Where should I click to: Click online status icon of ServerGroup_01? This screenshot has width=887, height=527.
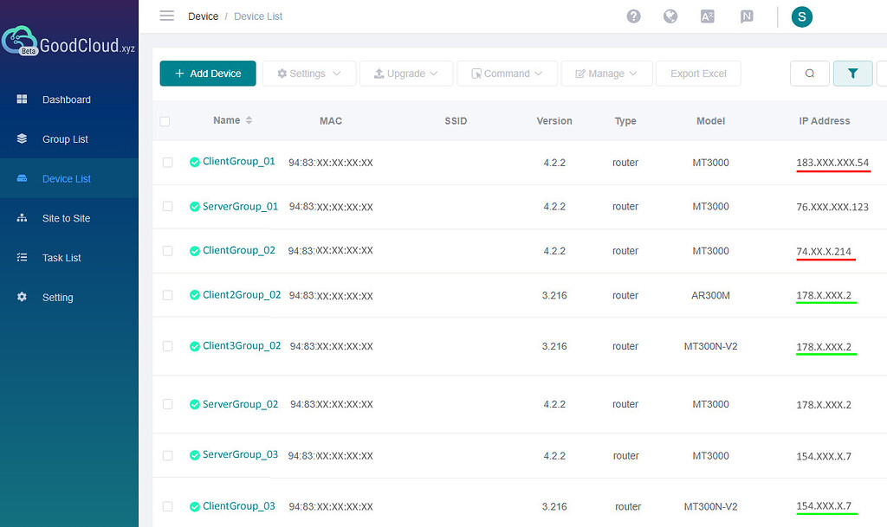(x=195, y=207)
